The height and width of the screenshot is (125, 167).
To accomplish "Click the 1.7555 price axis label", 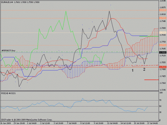I will pyautogui.click(x=163, y=62).
